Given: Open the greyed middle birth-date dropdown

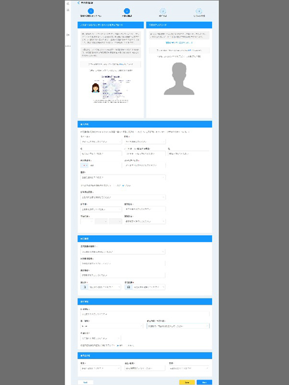Looking at the screenshot, I should 101,221.
